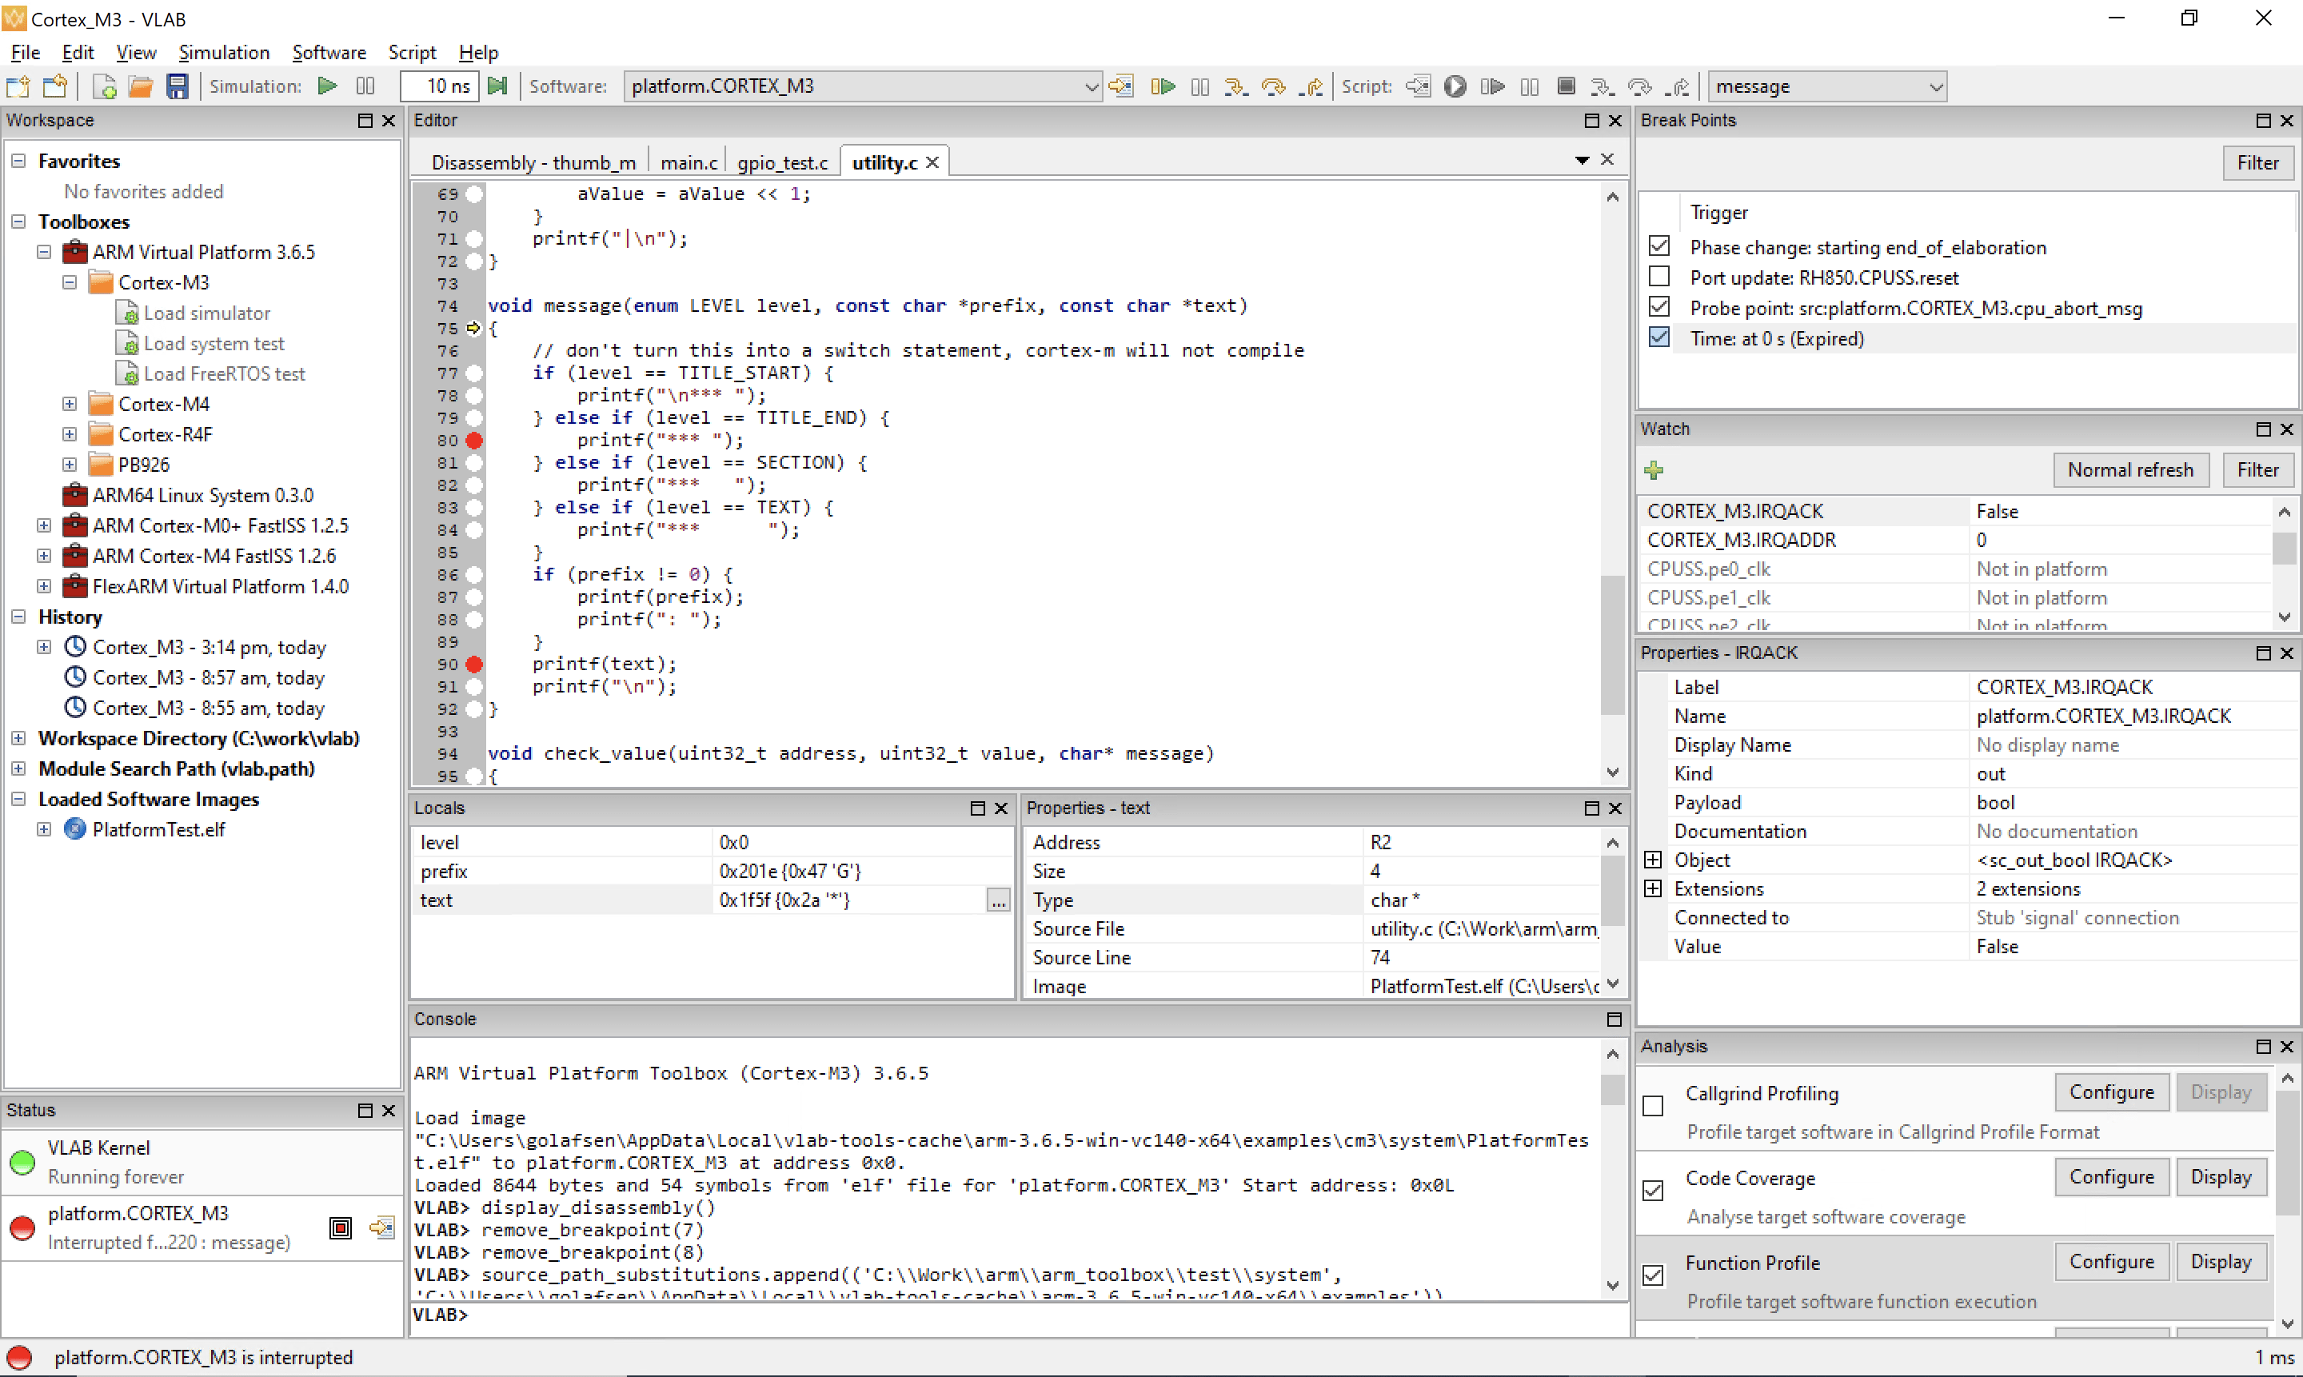Disable the Function Profile checkbox
The width and height of the screenshot is (2303, 1377).
[1653, 1275]
